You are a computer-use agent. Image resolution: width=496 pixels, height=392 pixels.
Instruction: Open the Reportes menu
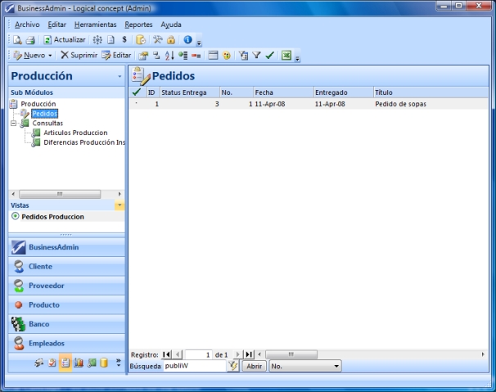(x=138, y=25)
